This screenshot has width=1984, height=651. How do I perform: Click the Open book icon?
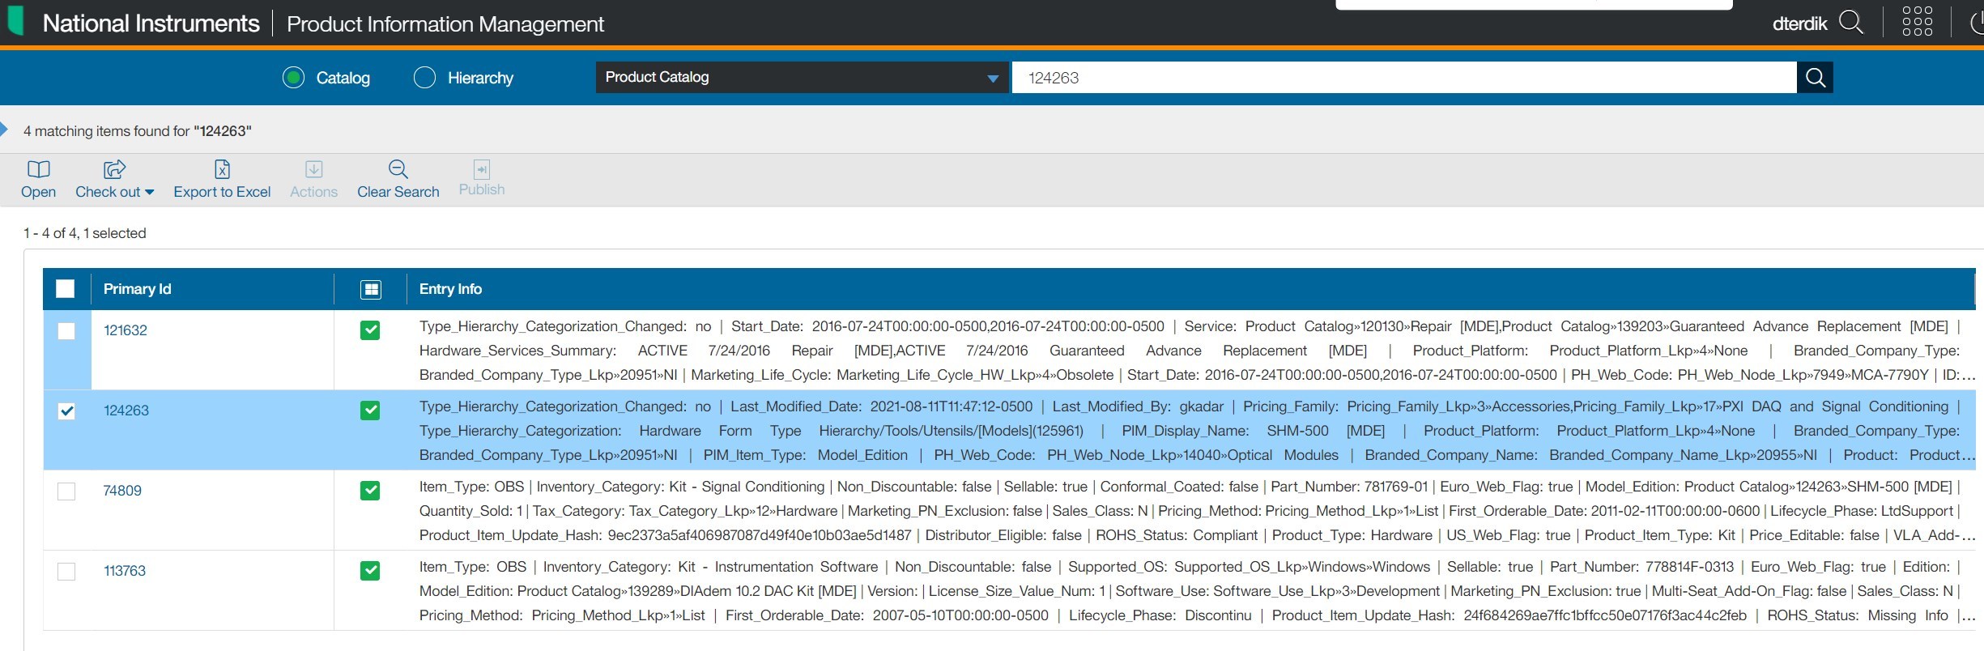[x=38, y=169]
